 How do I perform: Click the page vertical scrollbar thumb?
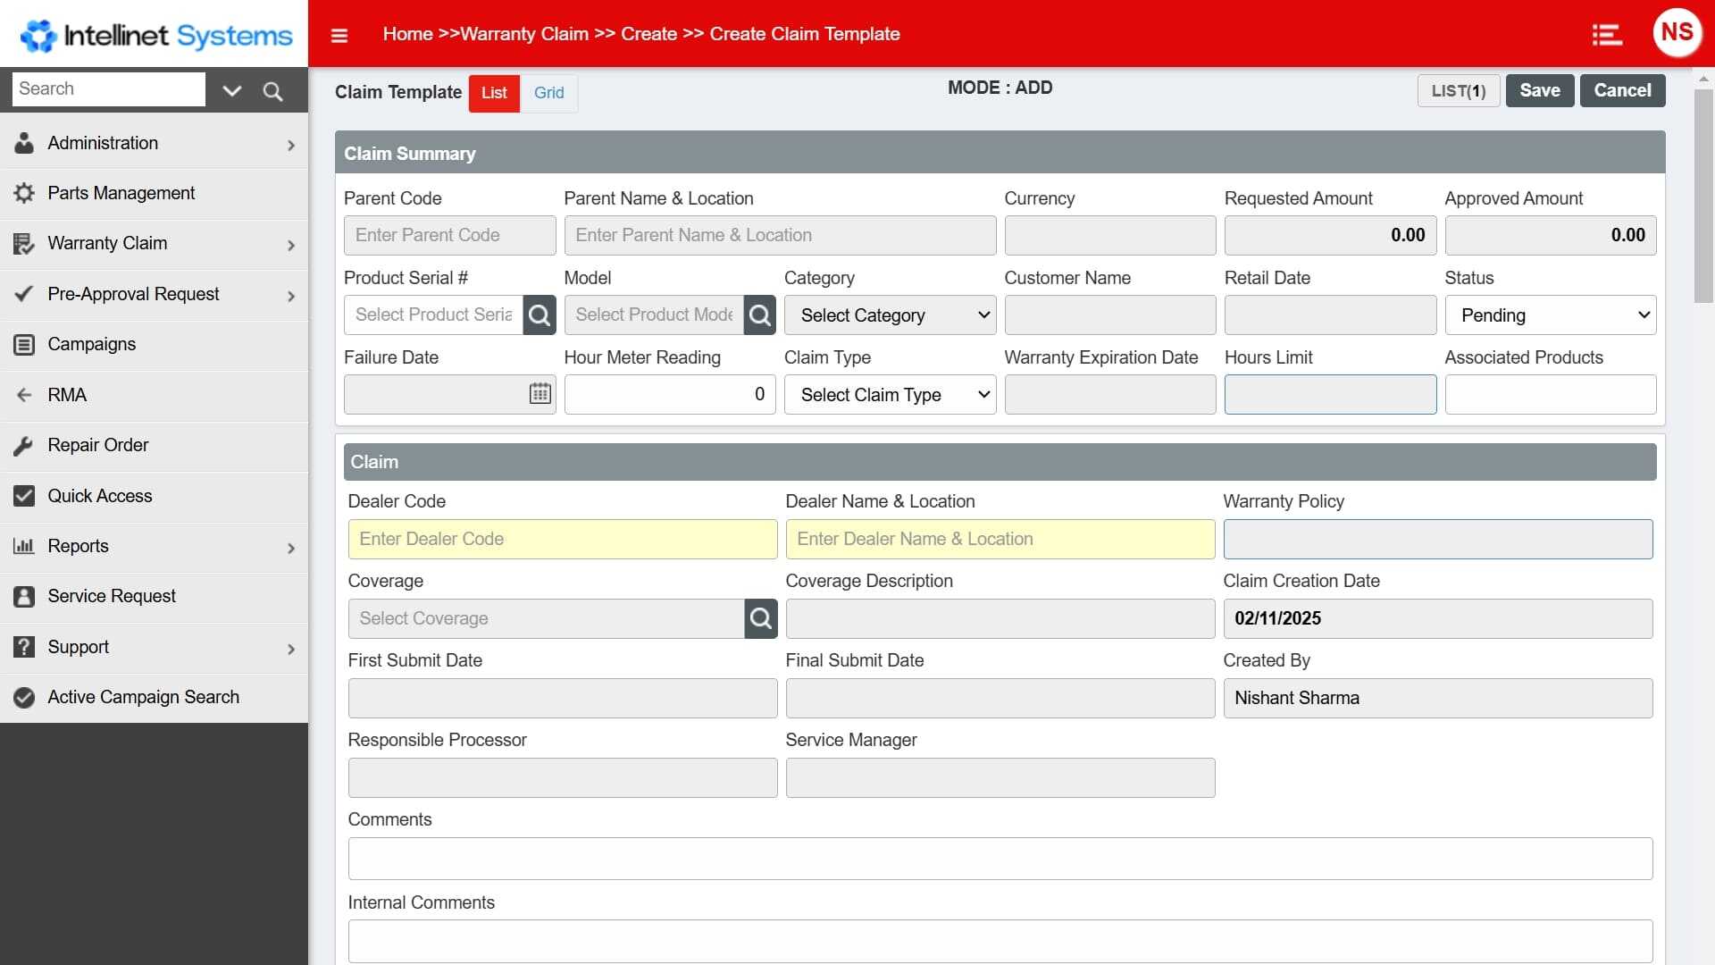point(1703,197)
